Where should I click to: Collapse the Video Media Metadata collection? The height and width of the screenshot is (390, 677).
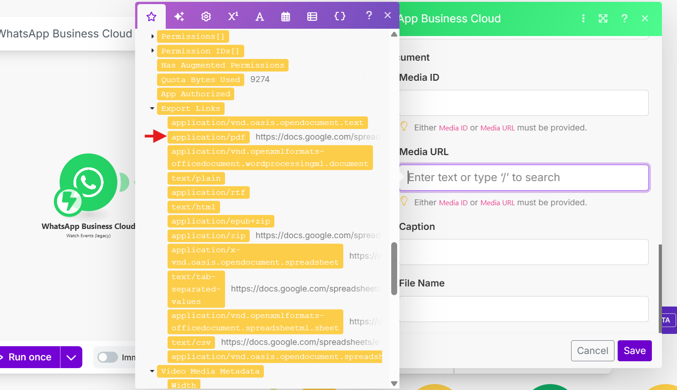[152, 371]
